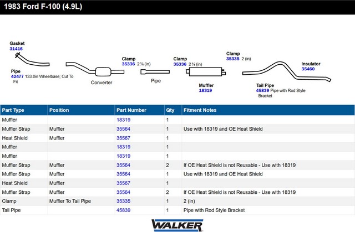Click the '1983 Ford F-100 (4.9L)' title
The height and width of the screenshot is (232, 355).
point(43,6)
